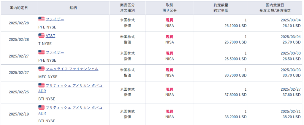This screenshot has height=125, width=304.
Task: Click the 国内受渡日 column header
Action: tap(276, 5)
